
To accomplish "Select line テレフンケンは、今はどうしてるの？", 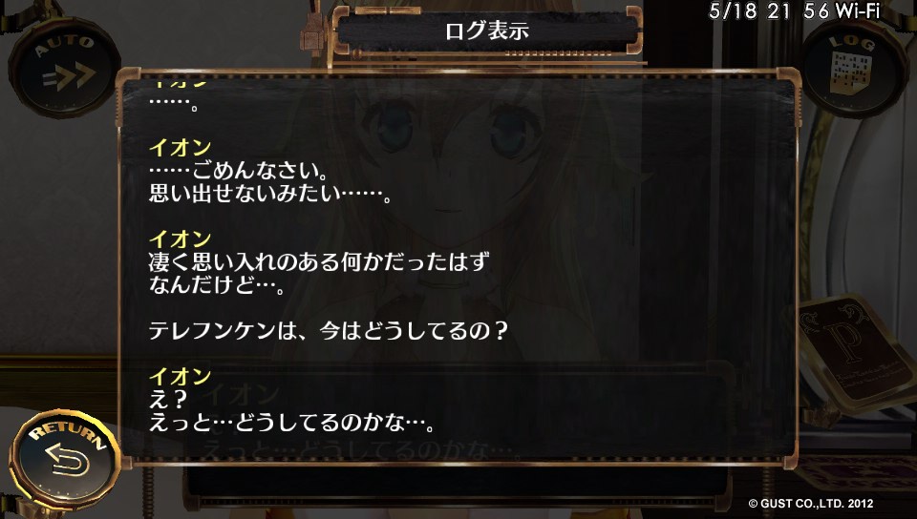I will tap(328, 331).
